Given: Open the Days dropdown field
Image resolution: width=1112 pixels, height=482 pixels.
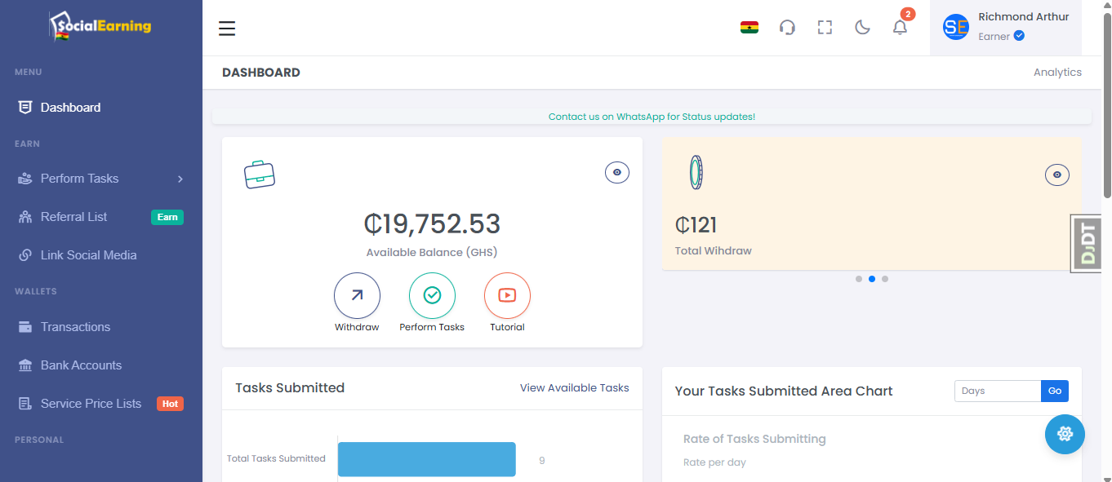Looking at the screenshot, I should point(997,391).
